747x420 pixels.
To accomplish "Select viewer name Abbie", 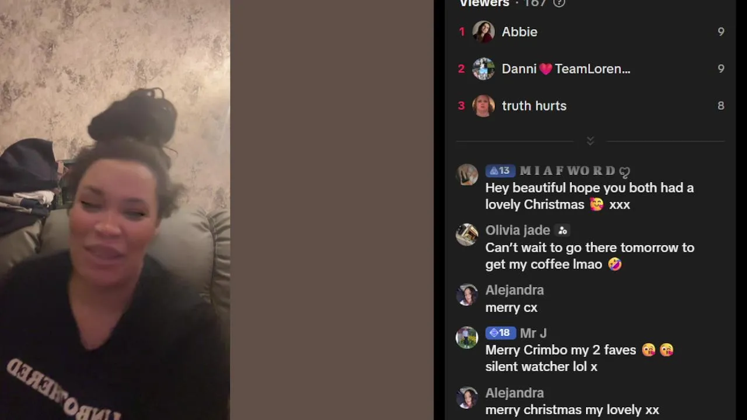I will tap(519, 32).
